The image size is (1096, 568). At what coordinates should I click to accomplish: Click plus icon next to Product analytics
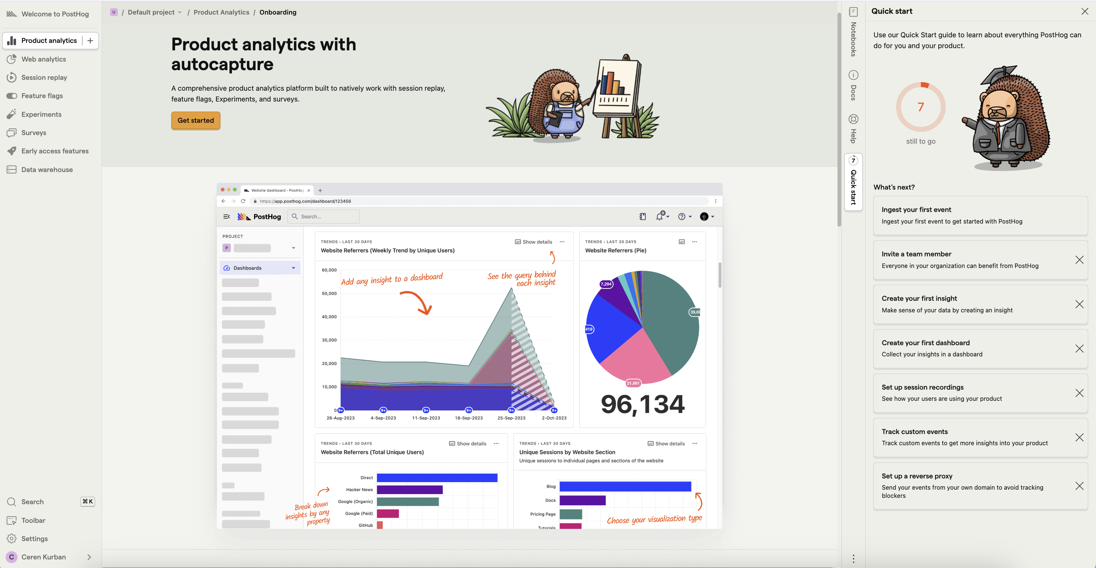click(x=90, y=40)
